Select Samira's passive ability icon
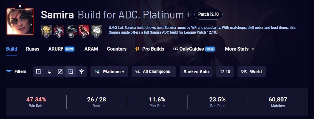The image size is (314, 119). coord(46,30)
